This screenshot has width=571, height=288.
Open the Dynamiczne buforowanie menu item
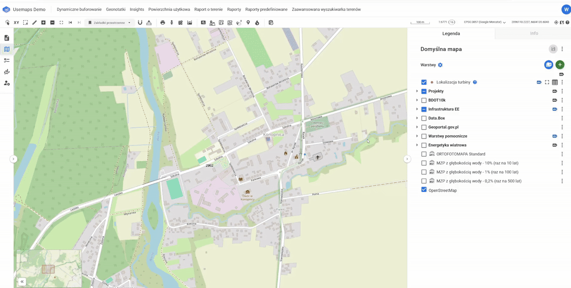(79, 9)
